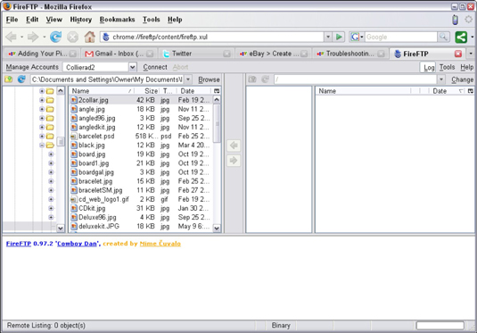477x333 pixels.
Task: Click the cd_web_logo1.gif file icon
Action: [x=74, y=199]
